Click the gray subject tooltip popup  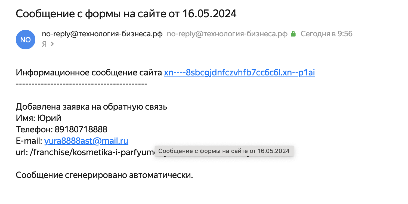224,151
